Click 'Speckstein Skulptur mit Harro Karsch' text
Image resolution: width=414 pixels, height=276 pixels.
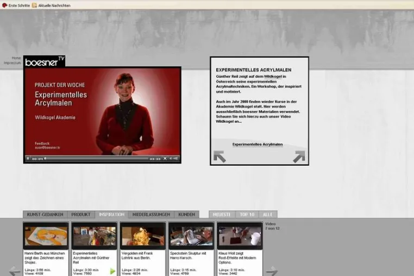pos(188,255)
